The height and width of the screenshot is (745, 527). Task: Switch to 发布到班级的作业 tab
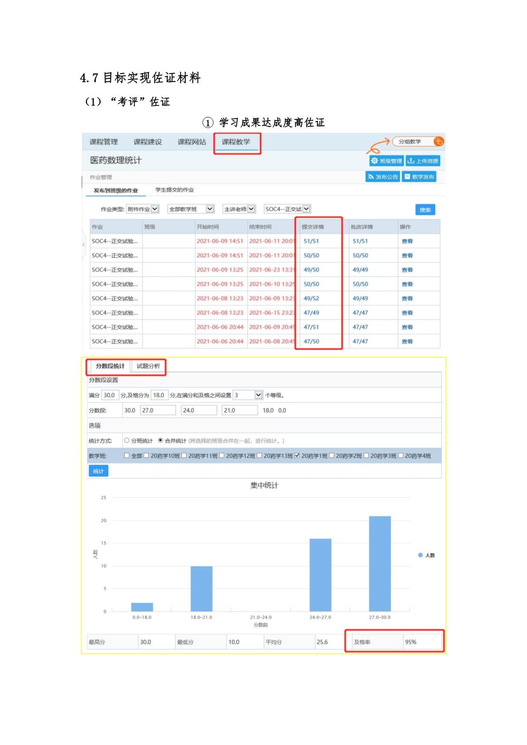[116, 190]
